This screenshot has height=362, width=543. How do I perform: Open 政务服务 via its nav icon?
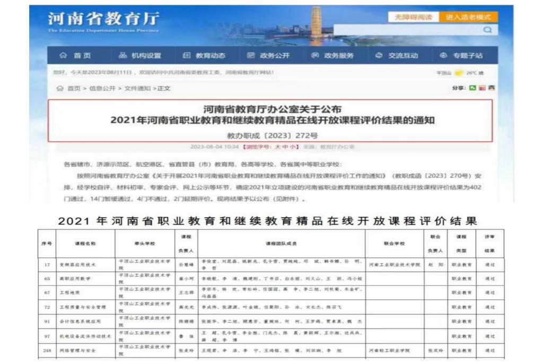tap(314, 56)
